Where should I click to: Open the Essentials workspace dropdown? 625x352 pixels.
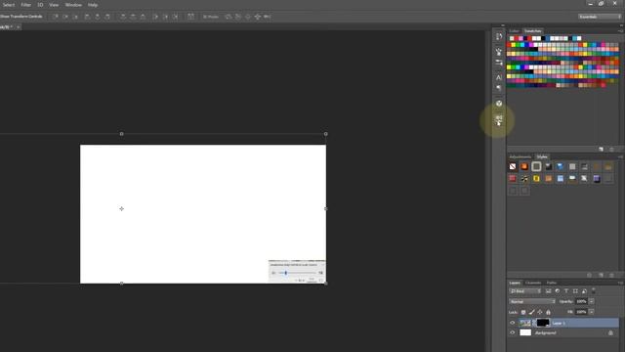tap(600, 17)
